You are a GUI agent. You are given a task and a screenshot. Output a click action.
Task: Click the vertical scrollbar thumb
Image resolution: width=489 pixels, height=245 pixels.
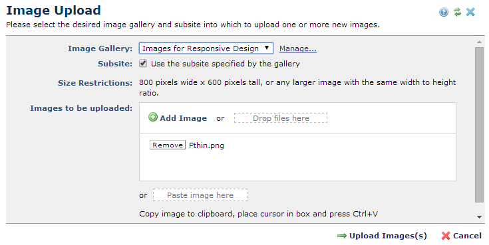tap(479, 125)
